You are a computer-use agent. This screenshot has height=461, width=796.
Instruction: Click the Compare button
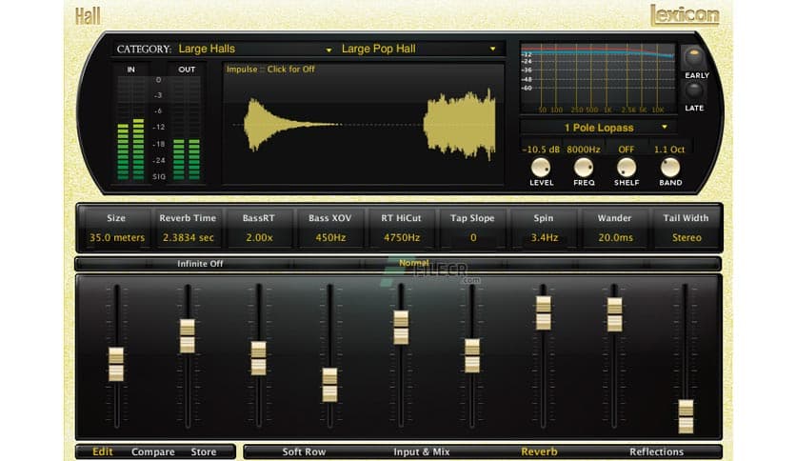click(x=152, y=451)
